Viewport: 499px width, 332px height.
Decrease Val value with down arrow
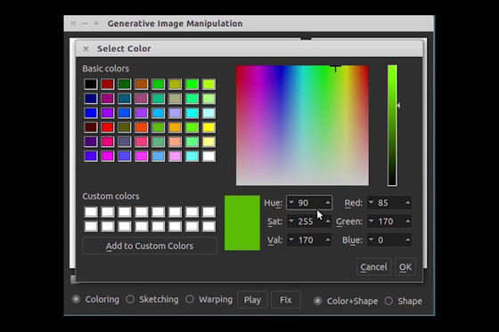[x=291, y=239]
